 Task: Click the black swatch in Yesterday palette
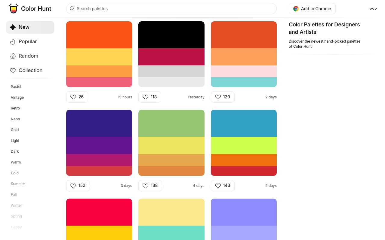(x=171, y=35)
